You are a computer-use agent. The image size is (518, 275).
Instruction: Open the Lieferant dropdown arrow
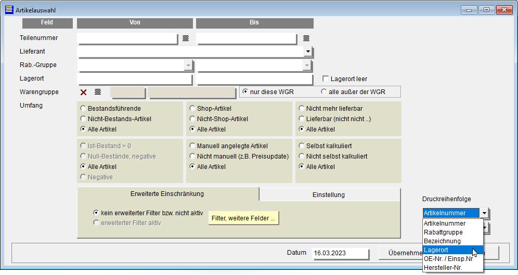coord(308,51)
